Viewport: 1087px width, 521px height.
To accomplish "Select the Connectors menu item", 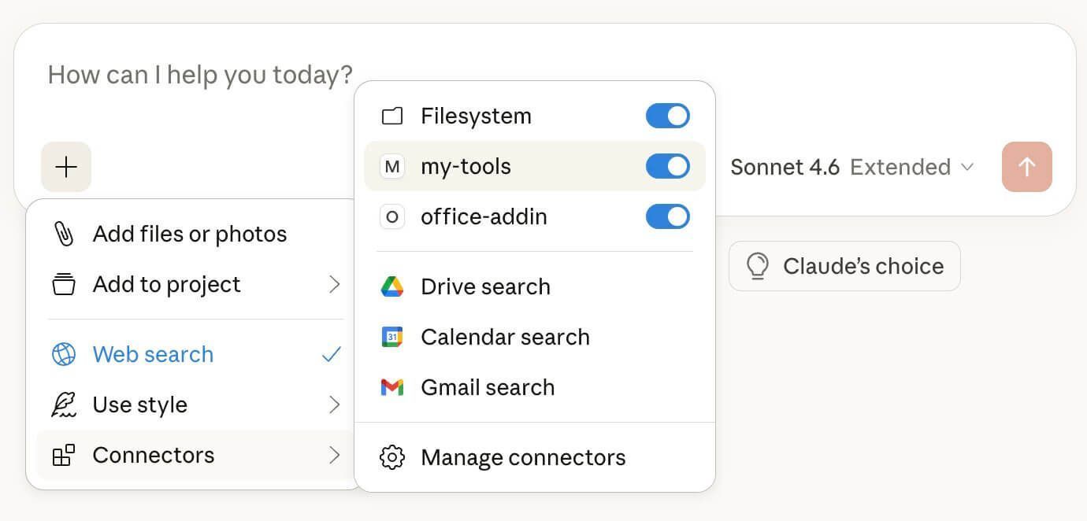I will (154, 455).
